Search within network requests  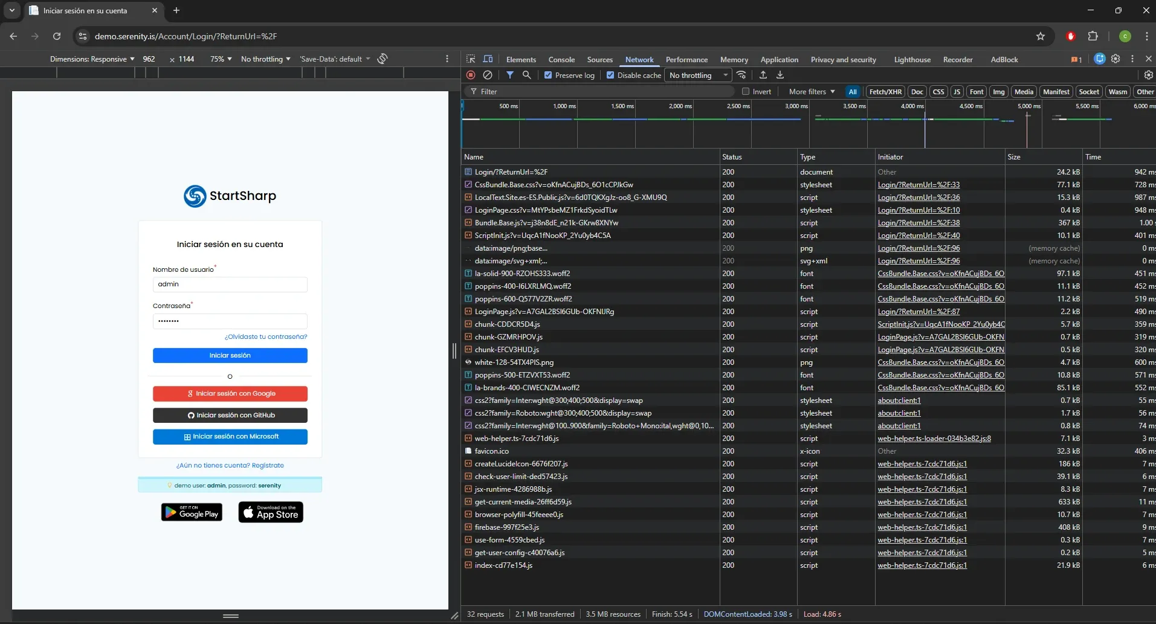pos(527,75)
